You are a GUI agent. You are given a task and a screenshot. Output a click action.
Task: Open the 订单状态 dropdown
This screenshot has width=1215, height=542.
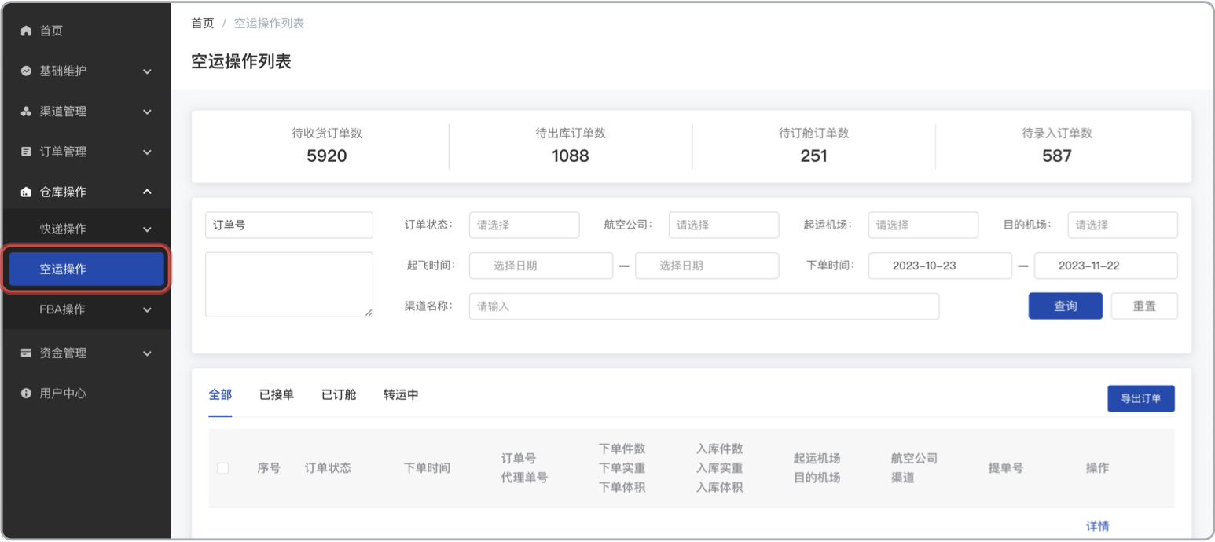524,225
